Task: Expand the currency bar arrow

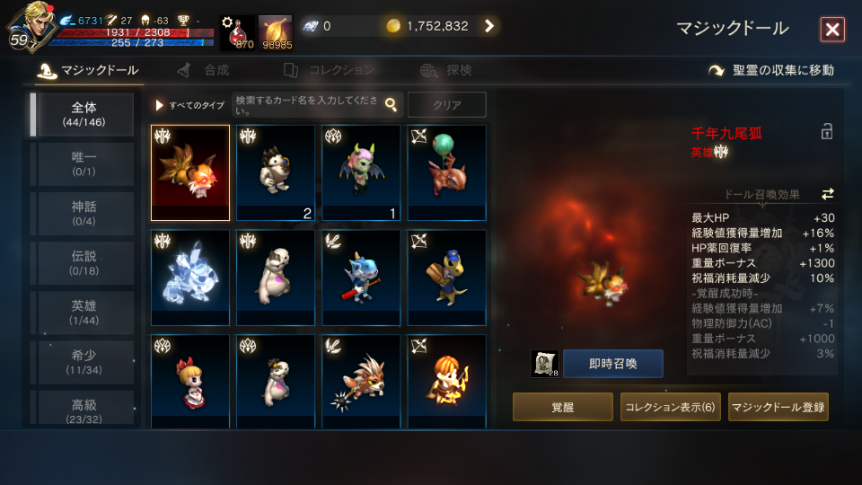Action: 488,26
